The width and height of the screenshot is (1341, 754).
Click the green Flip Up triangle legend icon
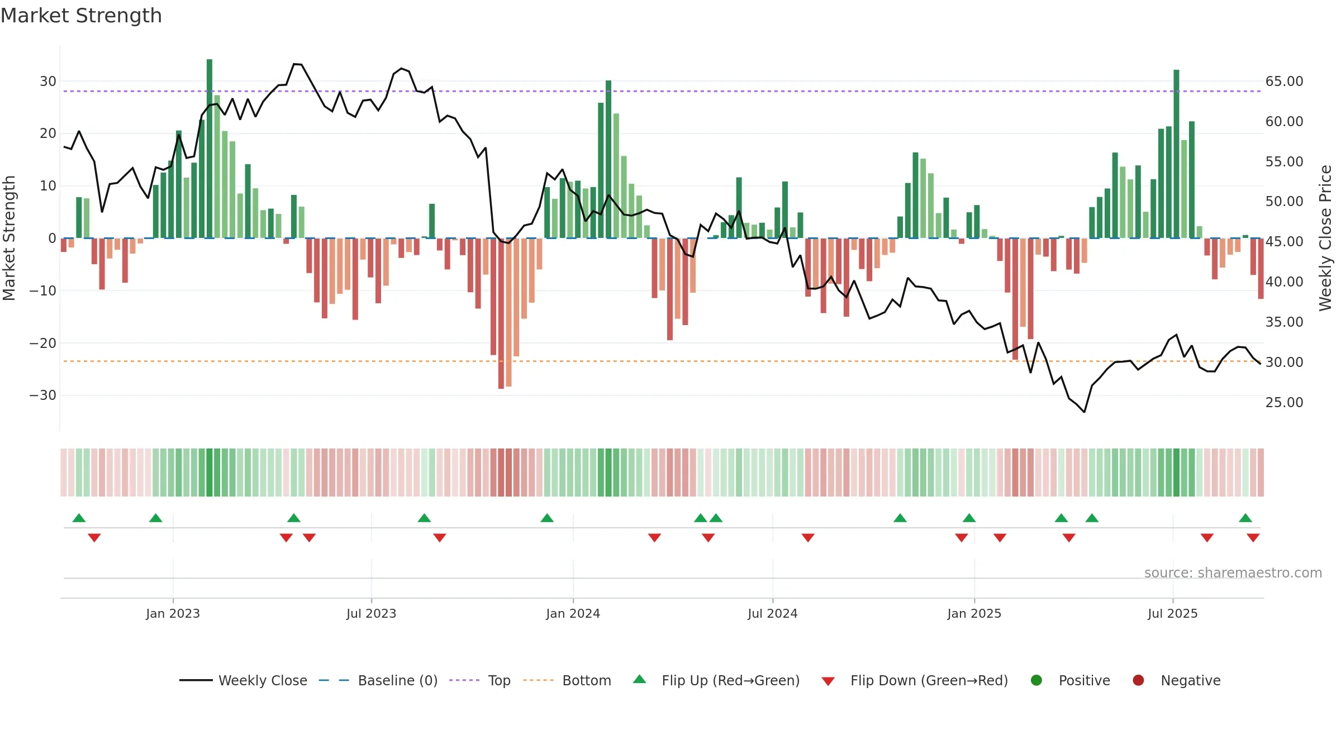click(640, 679)
